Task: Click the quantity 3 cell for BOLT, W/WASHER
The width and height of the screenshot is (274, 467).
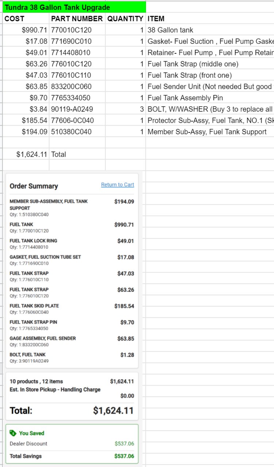Action: 125,109
